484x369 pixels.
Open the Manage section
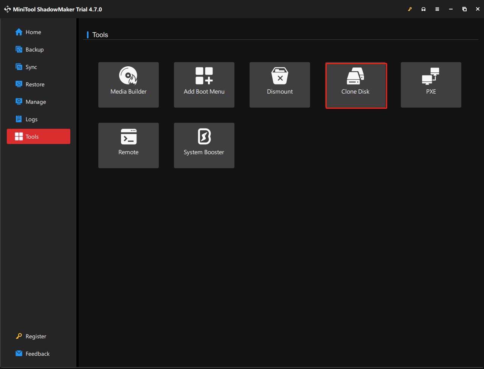click(x=36, y=102)
